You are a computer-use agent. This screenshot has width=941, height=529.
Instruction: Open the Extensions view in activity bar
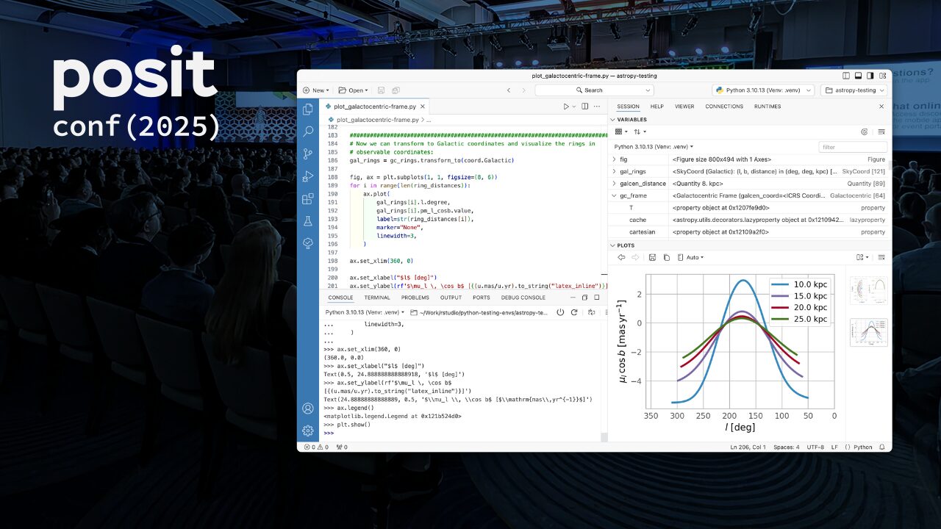pos(308,199)
